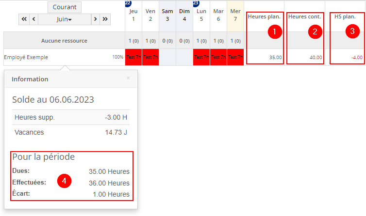Close the Information popup with the X

(128, 77)
